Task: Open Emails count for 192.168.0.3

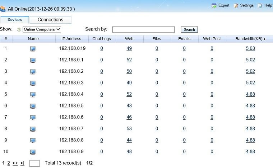Action: click(184, 83)
